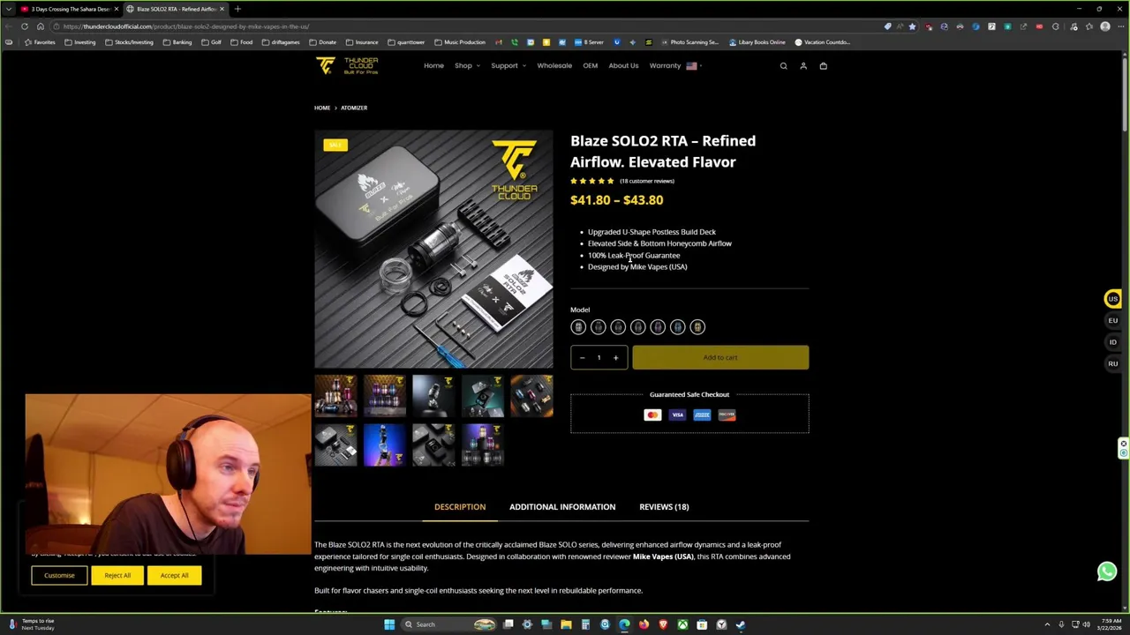The width and height of the screenshot is (1130, 635).
Task: Select the ID region toggle
Action: pos(1113,342)
